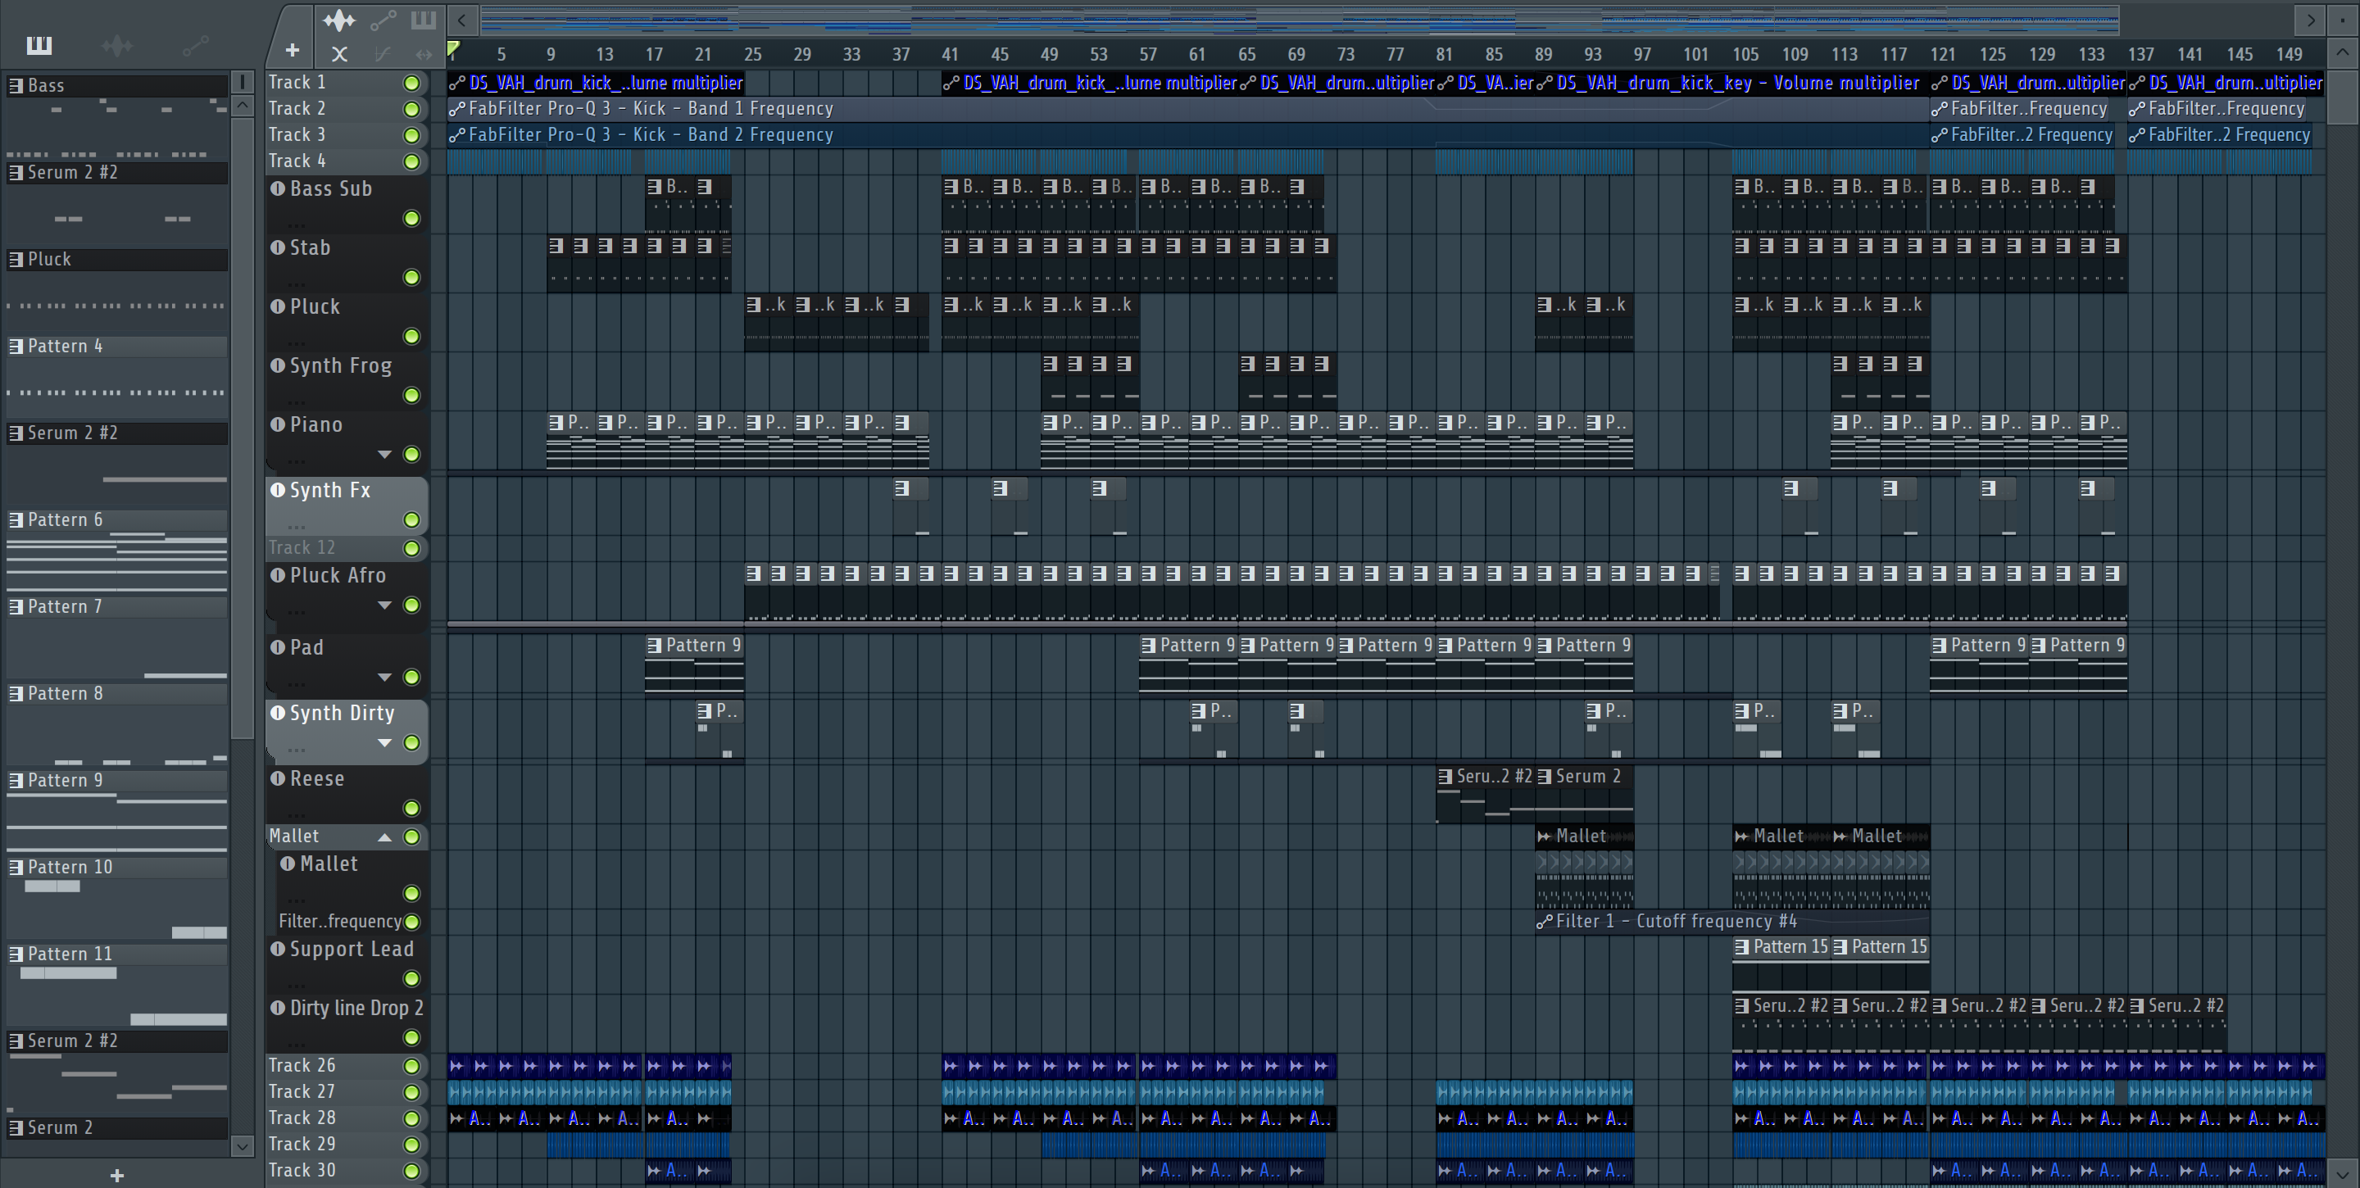The height and width of the screenshot is (1188, 2360).
Task: Click the info icon on Support Lead track
Action: point(278,949)
